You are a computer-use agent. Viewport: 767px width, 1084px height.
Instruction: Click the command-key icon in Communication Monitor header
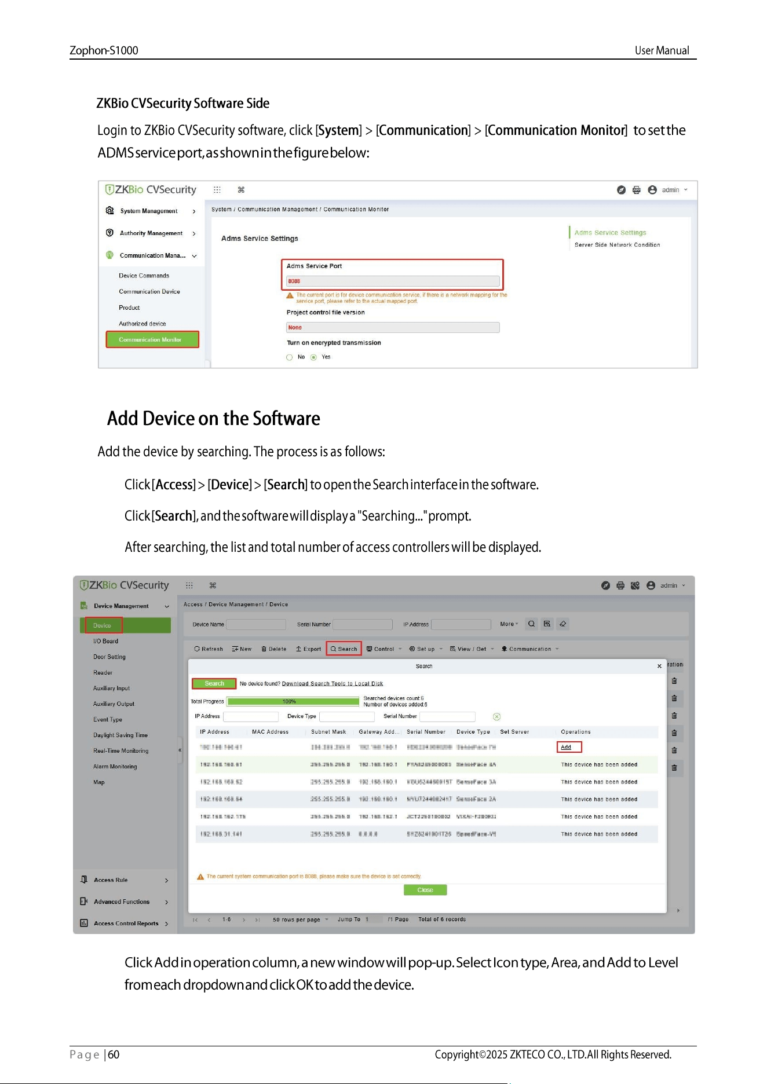242,190
